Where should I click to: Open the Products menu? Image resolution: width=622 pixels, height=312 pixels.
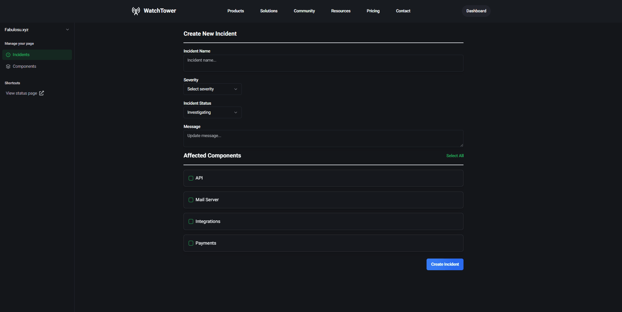tap(235, 11)
